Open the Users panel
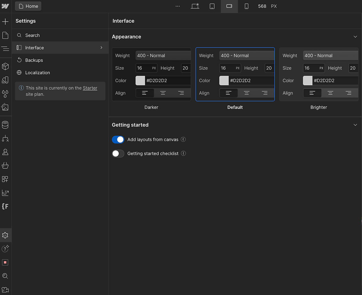Screen dimensions: 362x295 click(5, 152)
